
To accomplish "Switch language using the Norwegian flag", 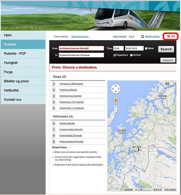I will 169,36.
